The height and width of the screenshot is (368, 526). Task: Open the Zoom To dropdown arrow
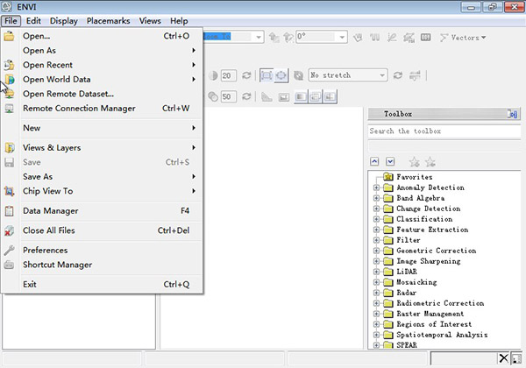259,37
